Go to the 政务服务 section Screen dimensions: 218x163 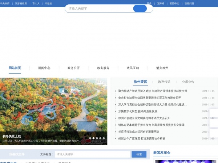pyautogui.click(x=103, y=68)
